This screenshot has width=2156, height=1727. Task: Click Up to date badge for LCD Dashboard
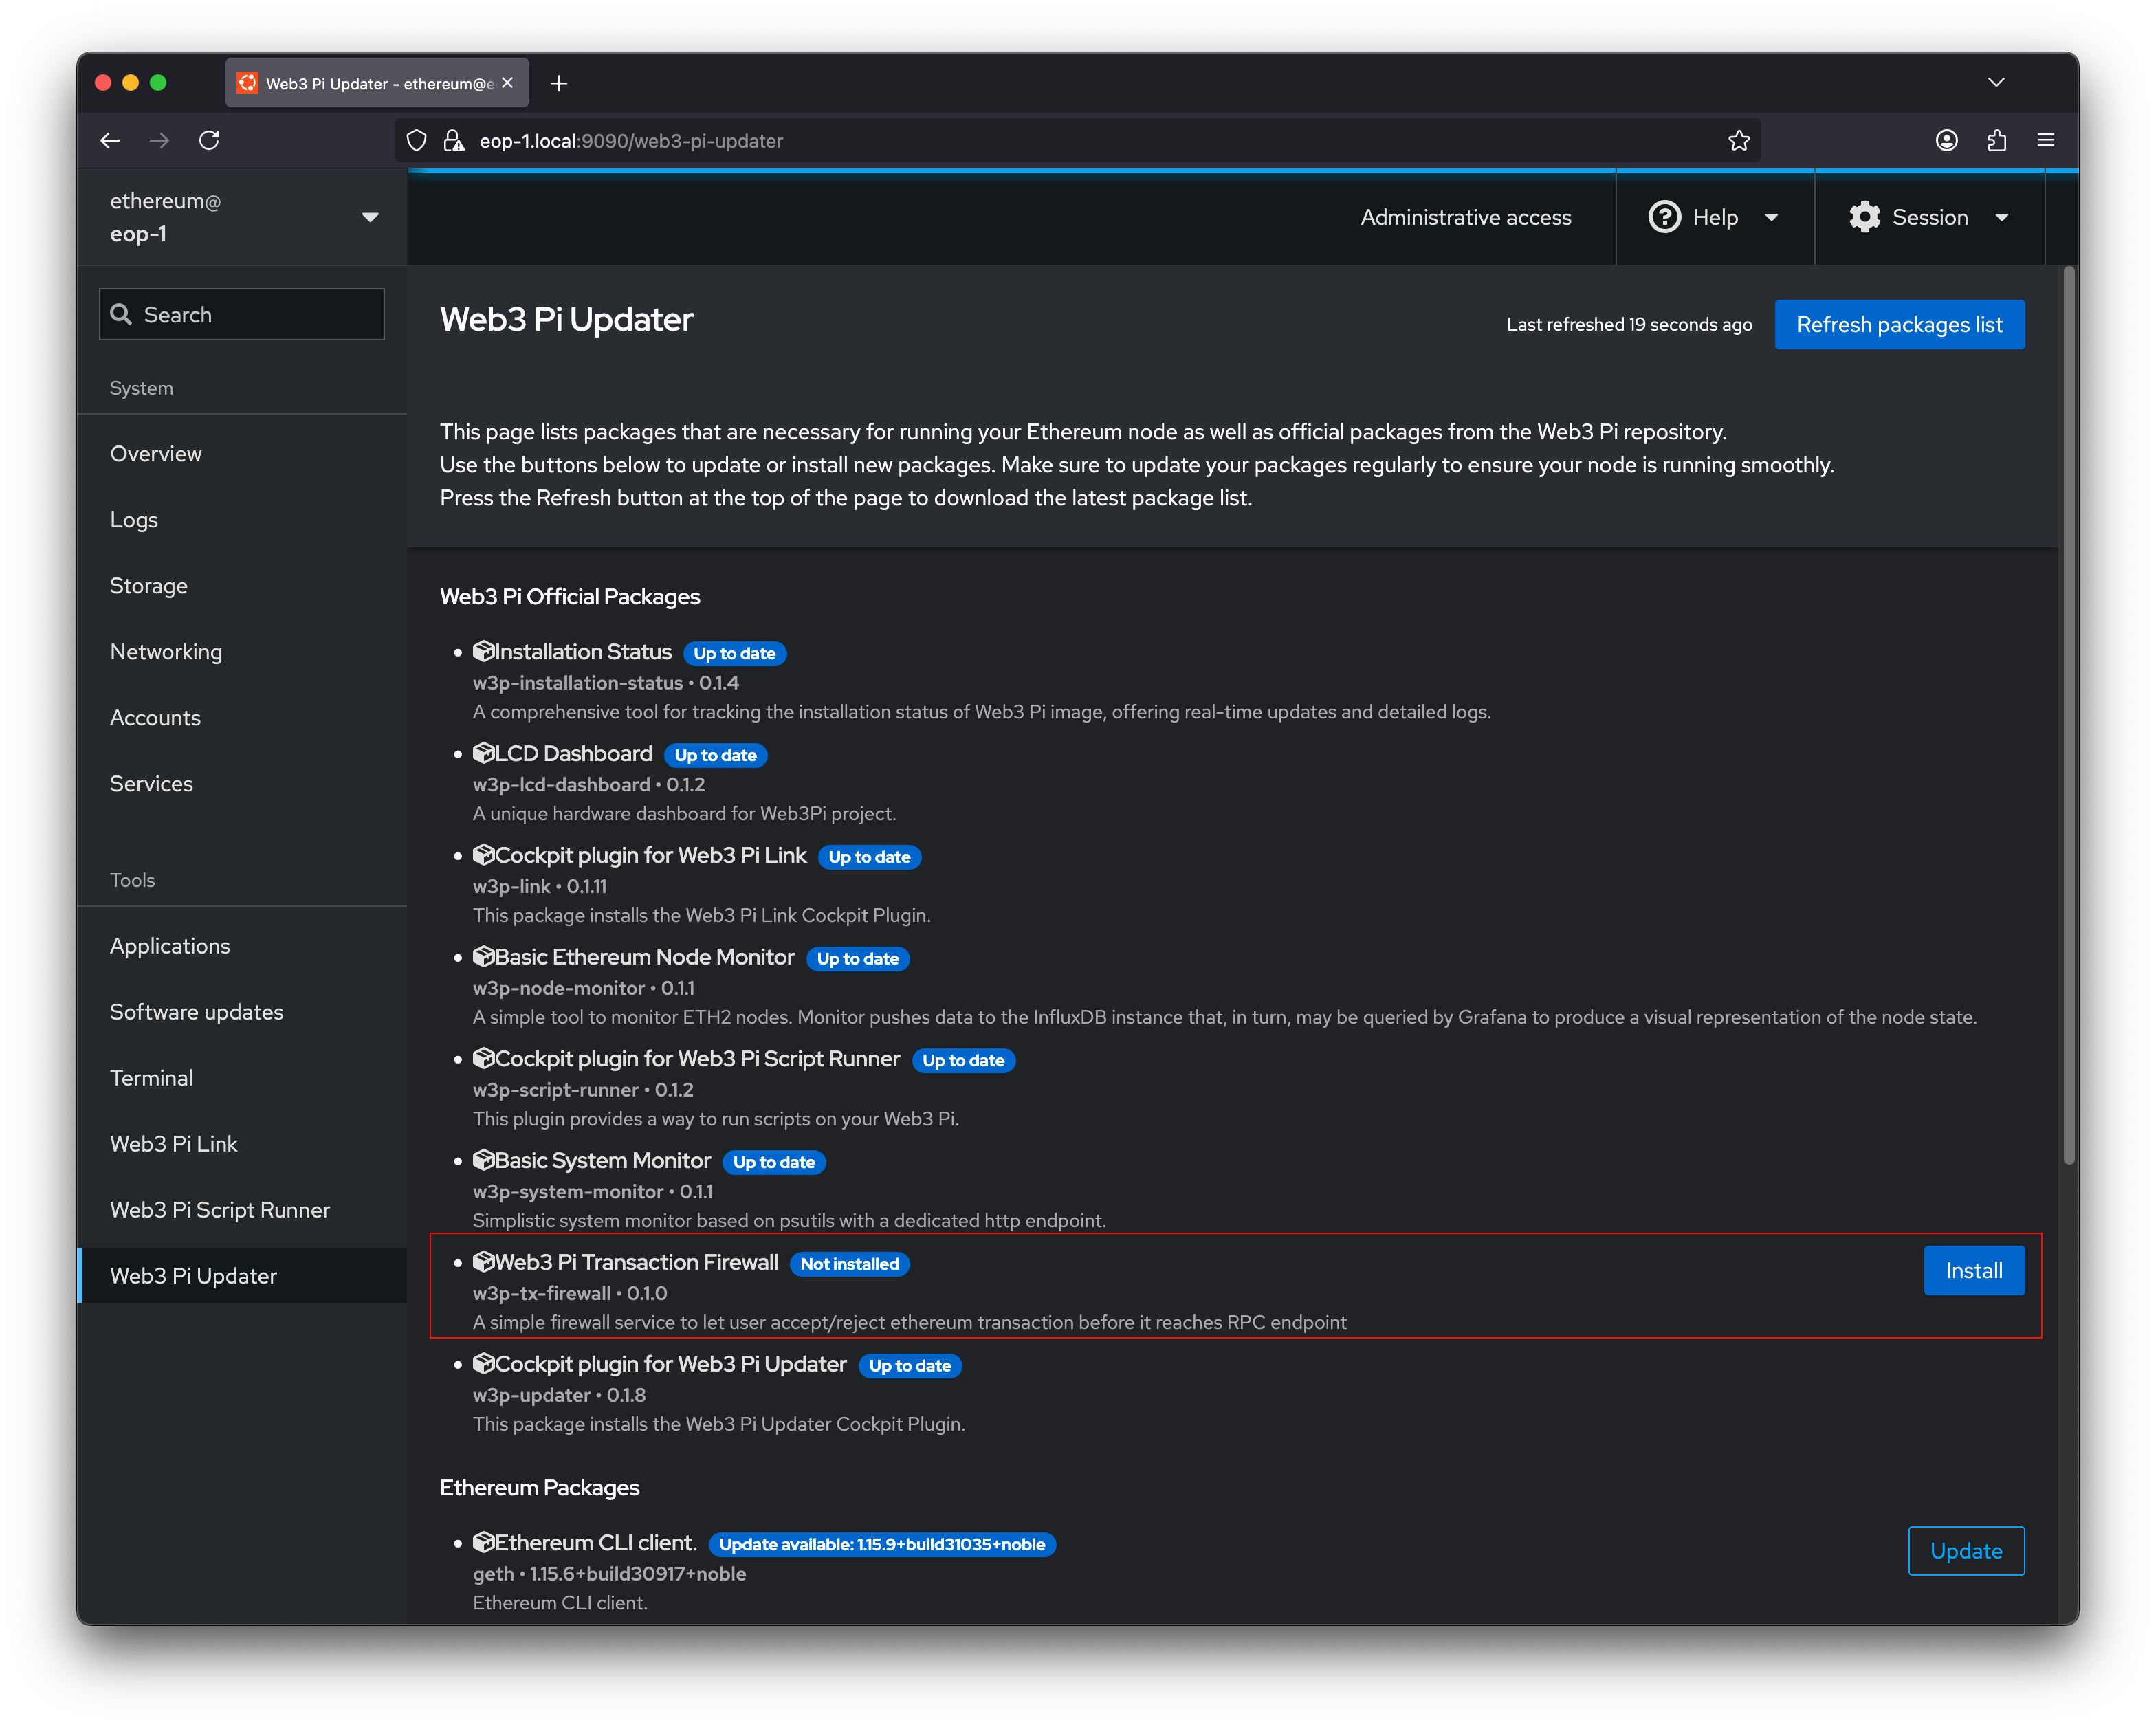click(716, 755)
